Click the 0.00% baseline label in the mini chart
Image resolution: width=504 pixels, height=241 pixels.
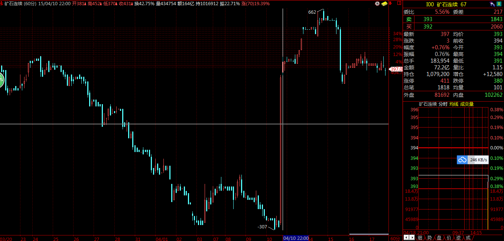[496, 148]
